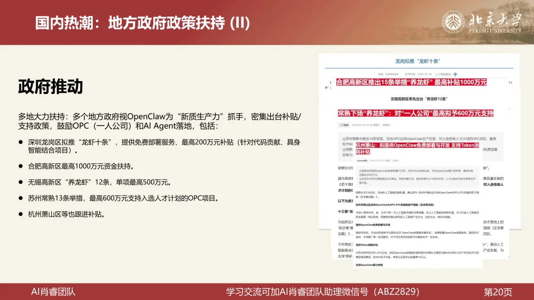Click the headline 无锡高新区率先出台“养龙虾12条”
The height and width of the screenshot is (300, 534).
coord(419,99)
